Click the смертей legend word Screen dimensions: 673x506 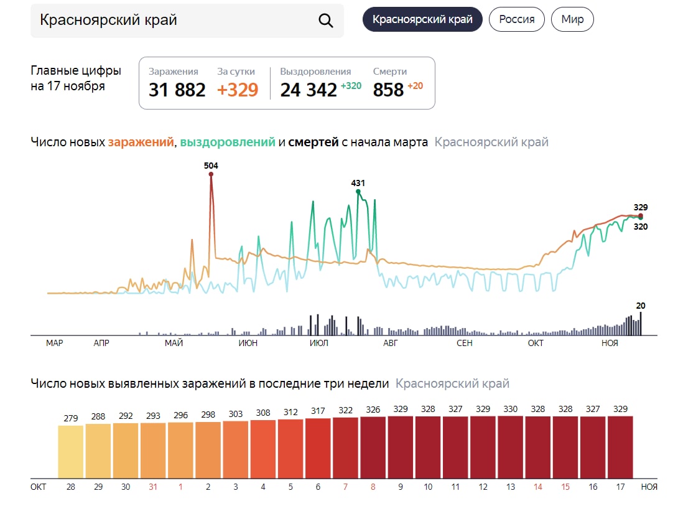(x=313, y=142)
